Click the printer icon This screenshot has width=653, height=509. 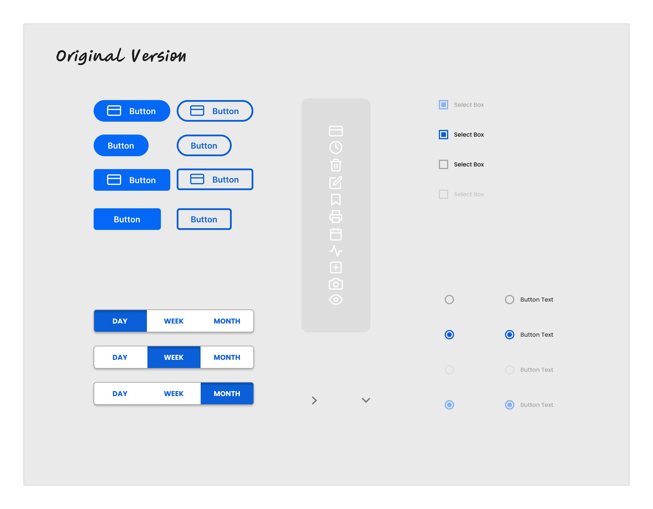[336, 217]
